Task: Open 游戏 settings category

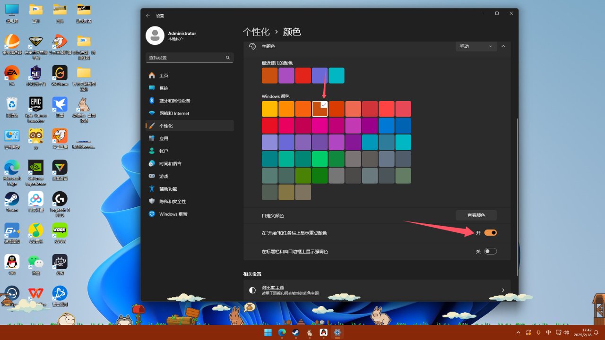Action: pyautogui.click(x=190, y=176)
